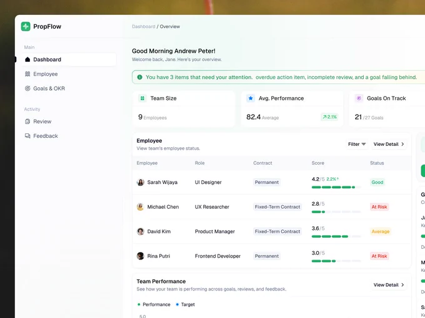Click the Team Size card icon

coord(142,98)
